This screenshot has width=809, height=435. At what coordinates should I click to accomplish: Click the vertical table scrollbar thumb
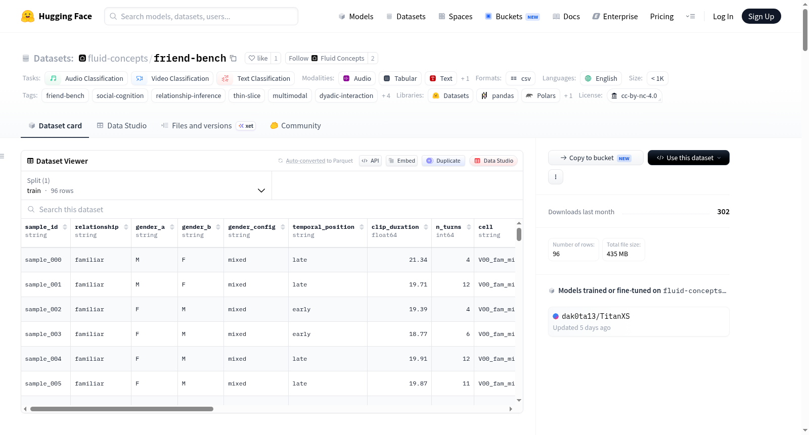519,234
